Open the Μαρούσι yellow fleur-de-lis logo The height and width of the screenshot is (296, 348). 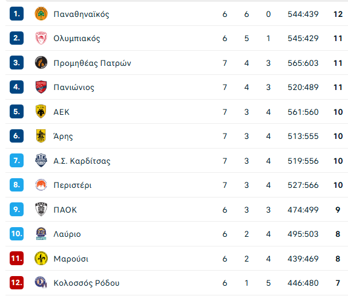tap(41, 258)
